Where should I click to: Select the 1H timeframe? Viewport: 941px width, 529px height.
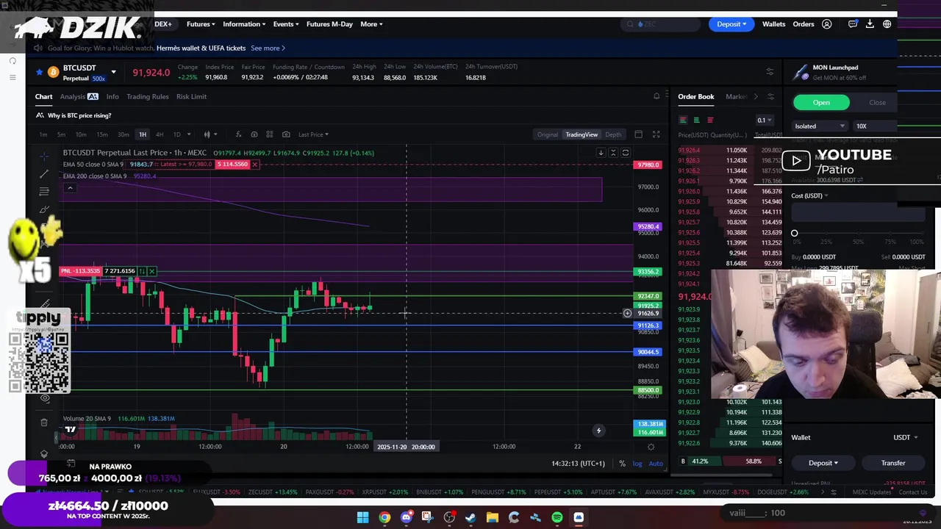143,134
